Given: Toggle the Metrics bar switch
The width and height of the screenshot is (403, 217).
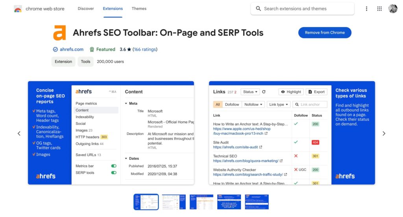Looking at the screenshot, I should [x=114, y=166].
